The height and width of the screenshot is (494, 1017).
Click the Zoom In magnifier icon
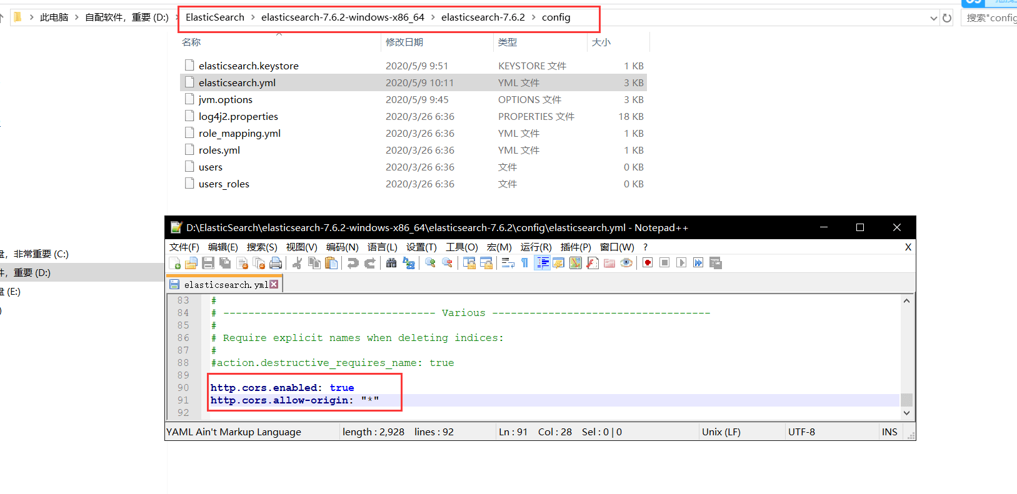(x=430, y=263)
